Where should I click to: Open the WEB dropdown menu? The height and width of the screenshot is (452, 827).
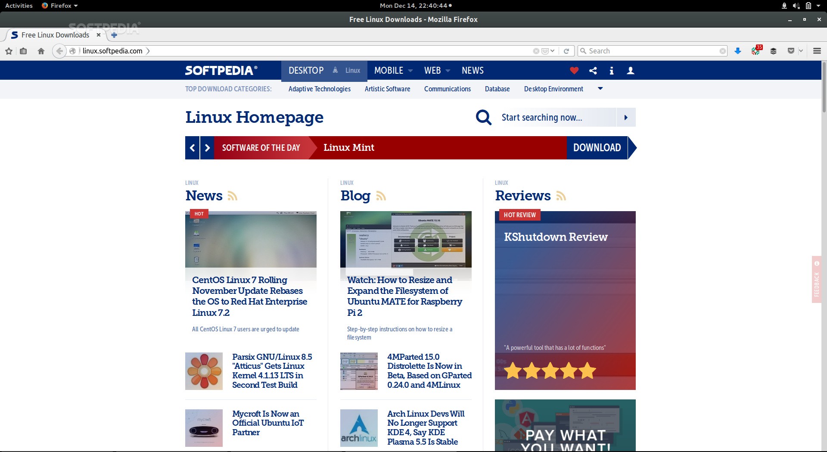click(x=437, y=70)
